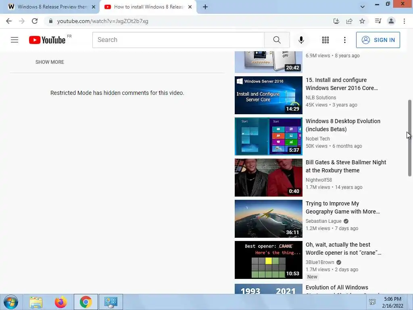Image resolution: width=413 pixels, height=310 pixels.
Task: Bookmark this page with the star icon
Action: (x=362, y=21)
